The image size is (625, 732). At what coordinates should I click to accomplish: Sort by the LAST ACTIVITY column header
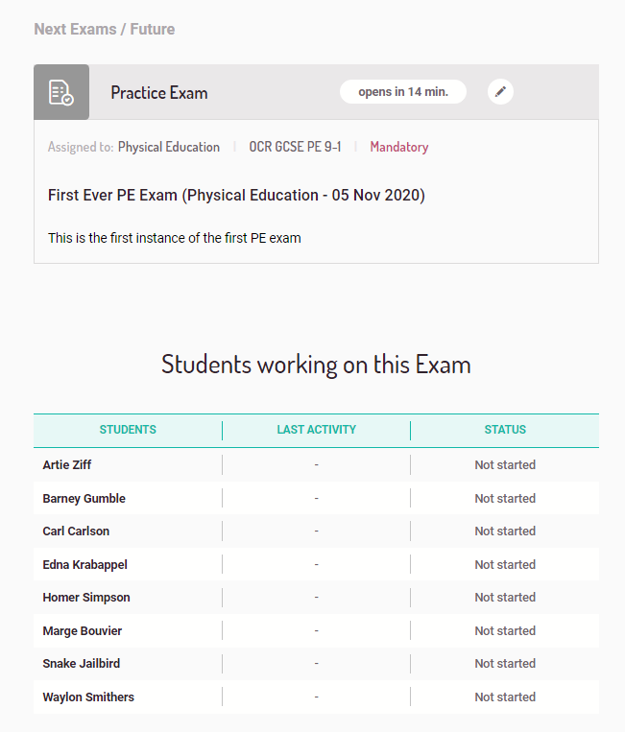point(316,430)
